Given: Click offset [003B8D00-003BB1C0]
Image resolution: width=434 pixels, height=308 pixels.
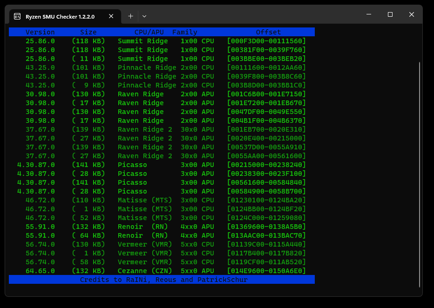Looking at the screenshot, I should click(x=266, y=85).
